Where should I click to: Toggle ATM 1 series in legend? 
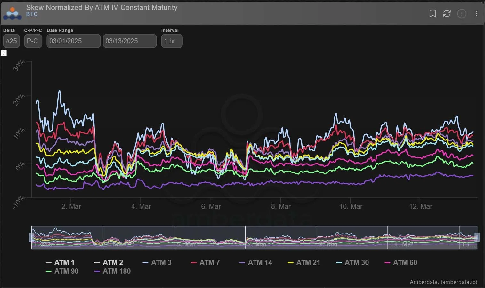click(60, 263)
